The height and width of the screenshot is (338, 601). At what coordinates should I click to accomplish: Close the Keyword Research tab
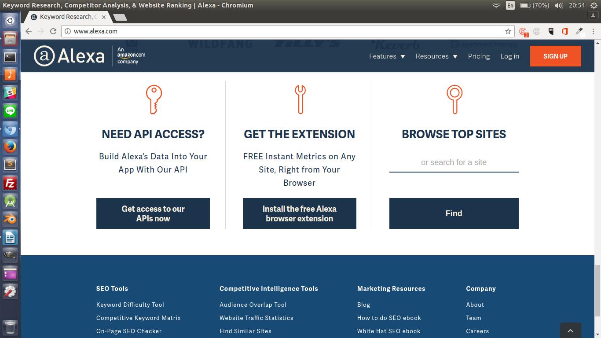pos(104,17)
